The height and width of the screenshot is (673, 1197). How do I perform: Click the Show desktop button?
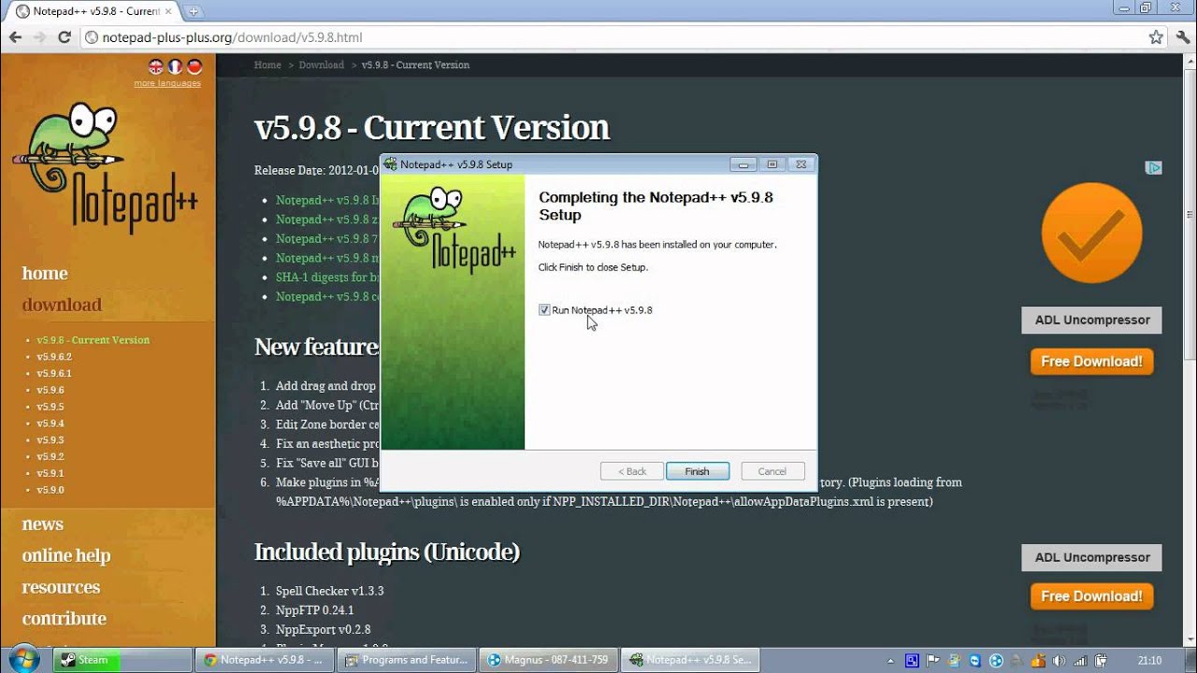click(1190, 660)
